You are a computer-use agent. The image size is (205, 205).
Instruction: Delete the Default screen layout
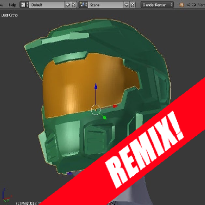coord(74,5)
